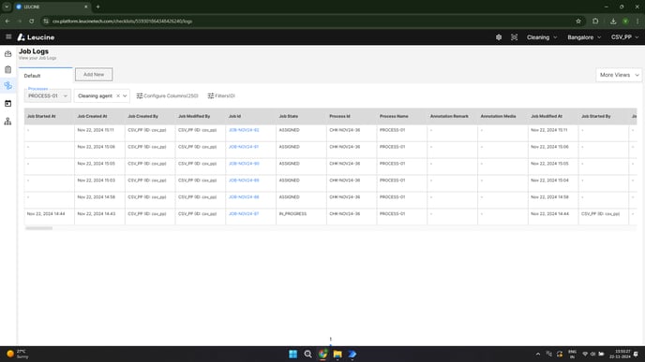Open the clipboard icon in left sidebar

[x=7, y=70]
